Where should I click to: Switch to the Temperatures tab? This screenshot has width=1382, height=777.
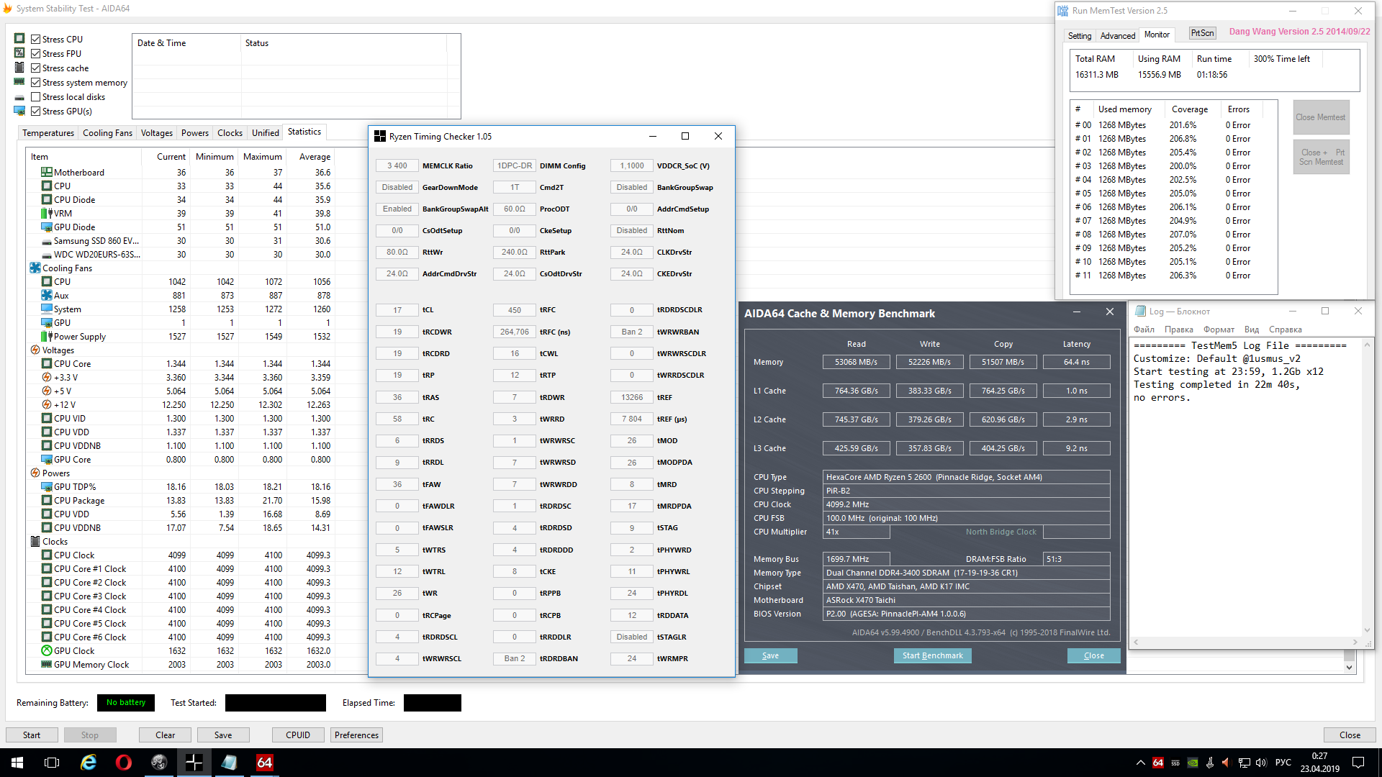(x=48, y=133)
